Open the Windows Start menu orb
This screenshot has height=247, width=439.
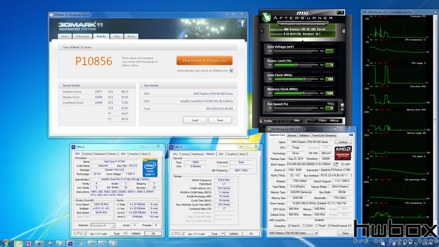pyautogui.click(x=7, y=243)
